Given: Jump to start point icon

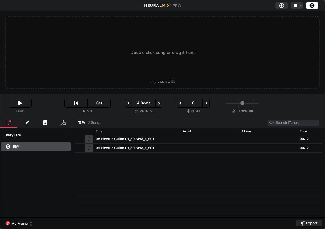Looking at the screenshot, I should point(76,103).
